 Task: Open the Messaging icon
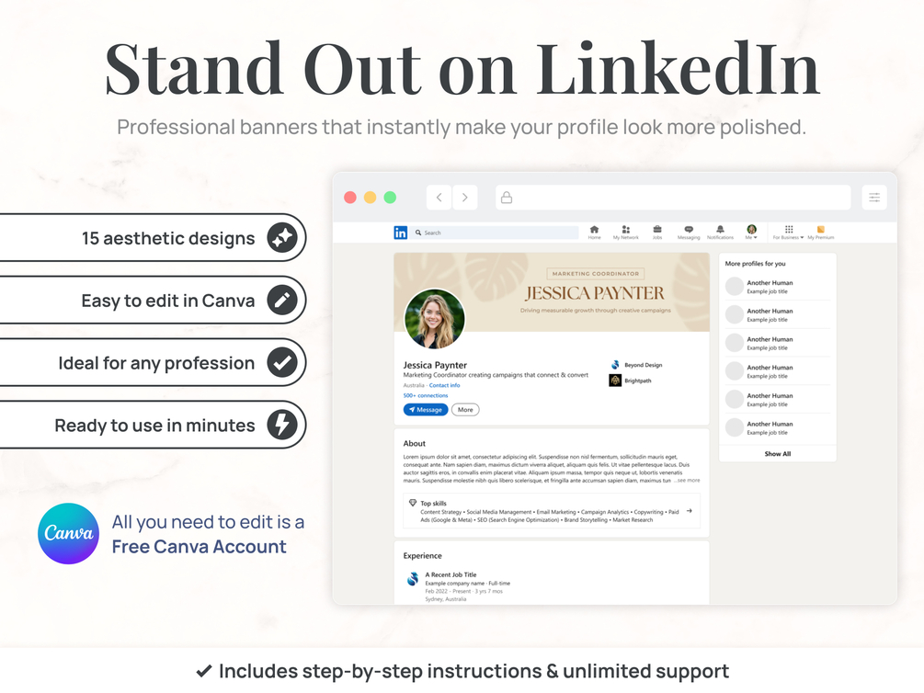(689, 233)
